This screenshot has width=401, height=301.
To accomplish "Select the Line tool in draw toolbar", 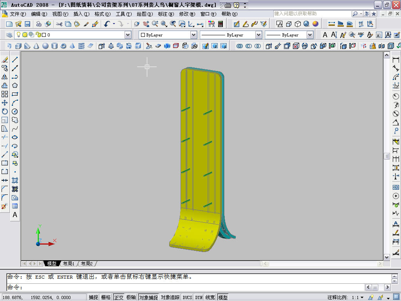I will [15, 60].
